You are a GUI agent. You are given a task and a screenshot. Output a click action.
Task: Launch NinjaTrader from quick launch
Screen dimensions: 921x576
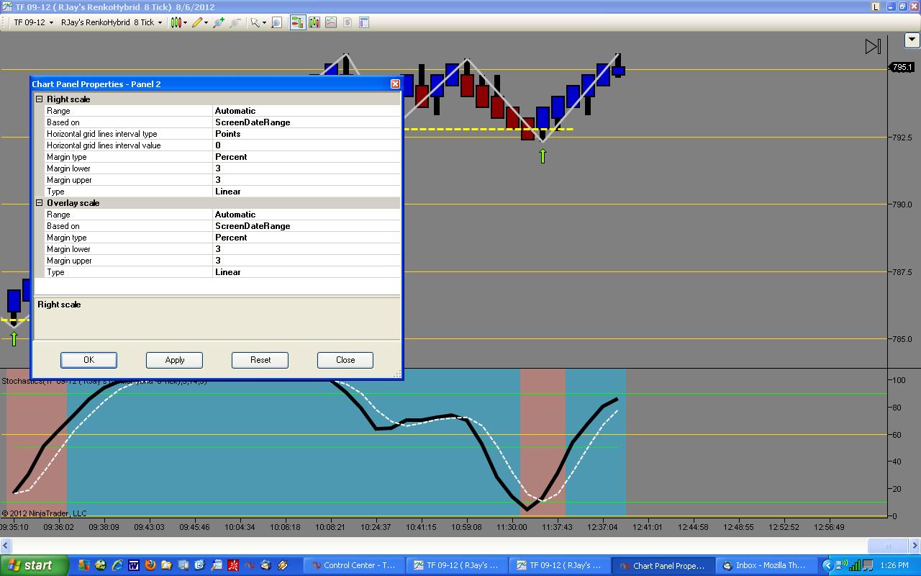click(x=249, y=565)
